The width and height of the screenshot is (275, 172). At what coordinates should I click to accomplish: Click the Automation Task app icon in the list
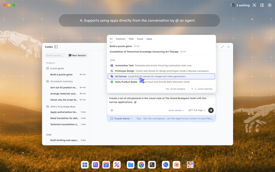[x=112, y=65]
